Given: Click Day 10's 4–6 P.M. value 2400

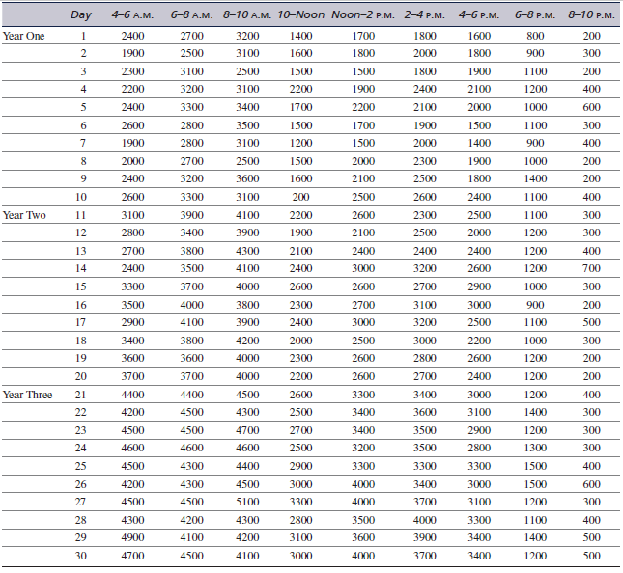Looking at the screenshot, I should pos(479,197).
